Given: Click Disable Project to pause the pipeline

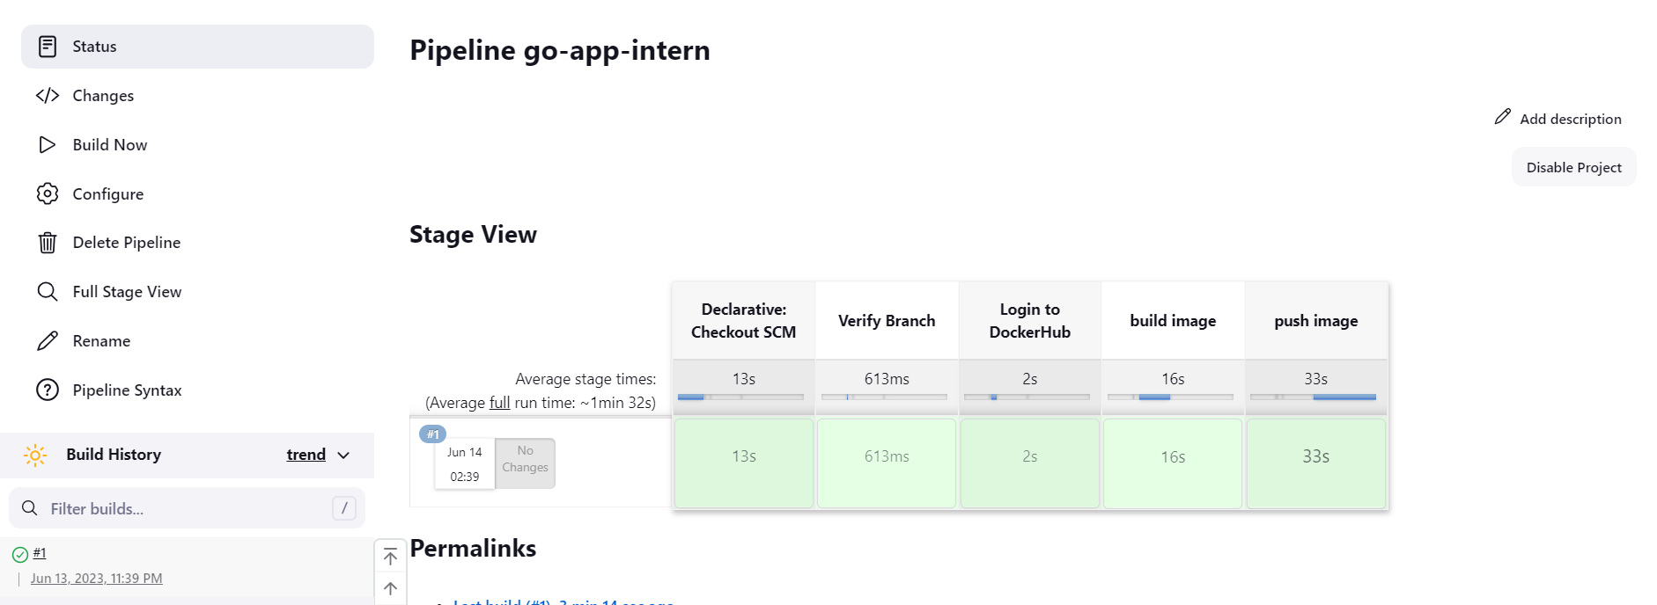Looking at the screenshot, I should point(1573,166).
